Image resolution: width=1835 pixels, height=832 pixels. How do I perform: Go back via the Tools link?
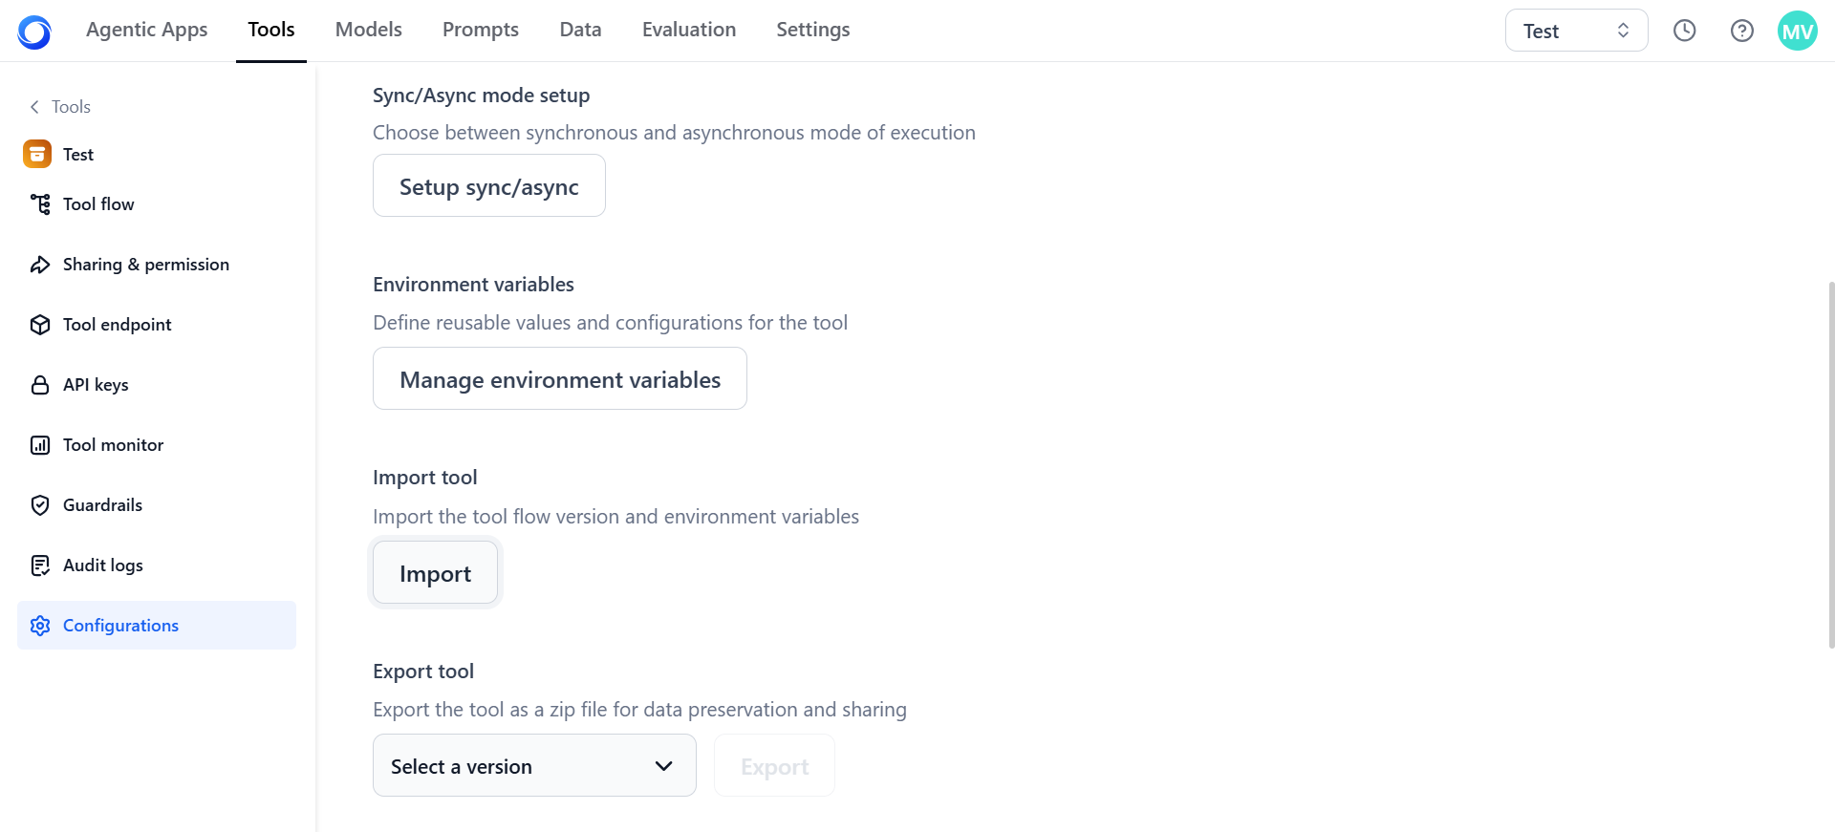coord(72,107)
